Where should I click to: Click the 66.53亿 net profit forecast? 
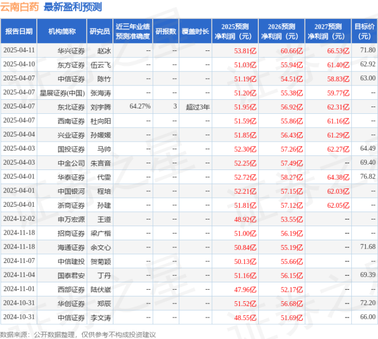(339, 50)
